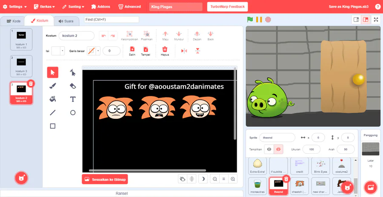The image size is (383, 197).
Task: Open the Sunting dropdown menu
Action: coord(73,7)
